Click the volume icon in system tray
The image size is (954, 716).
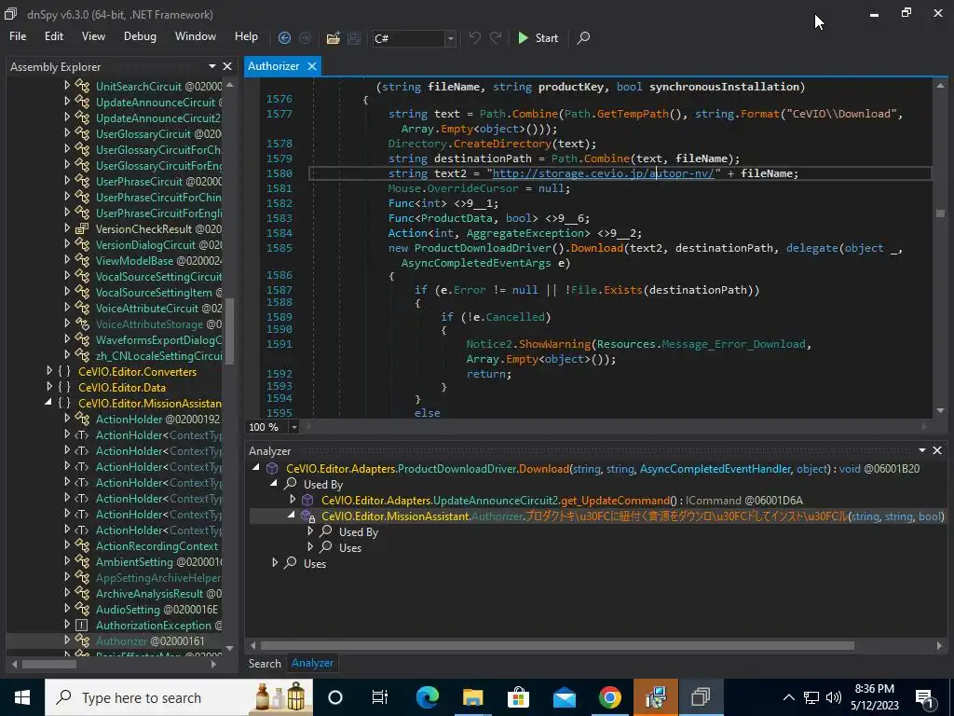(834, 697)
